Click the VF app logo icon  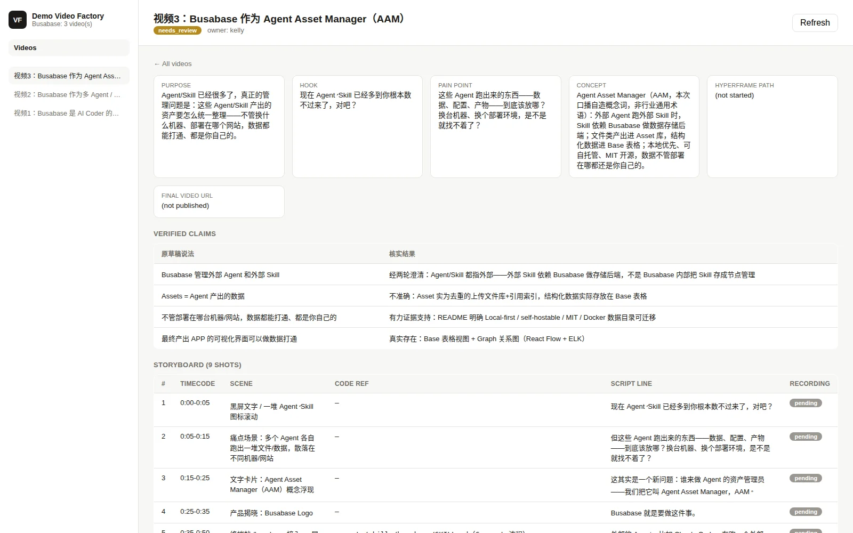coord(18,20)
